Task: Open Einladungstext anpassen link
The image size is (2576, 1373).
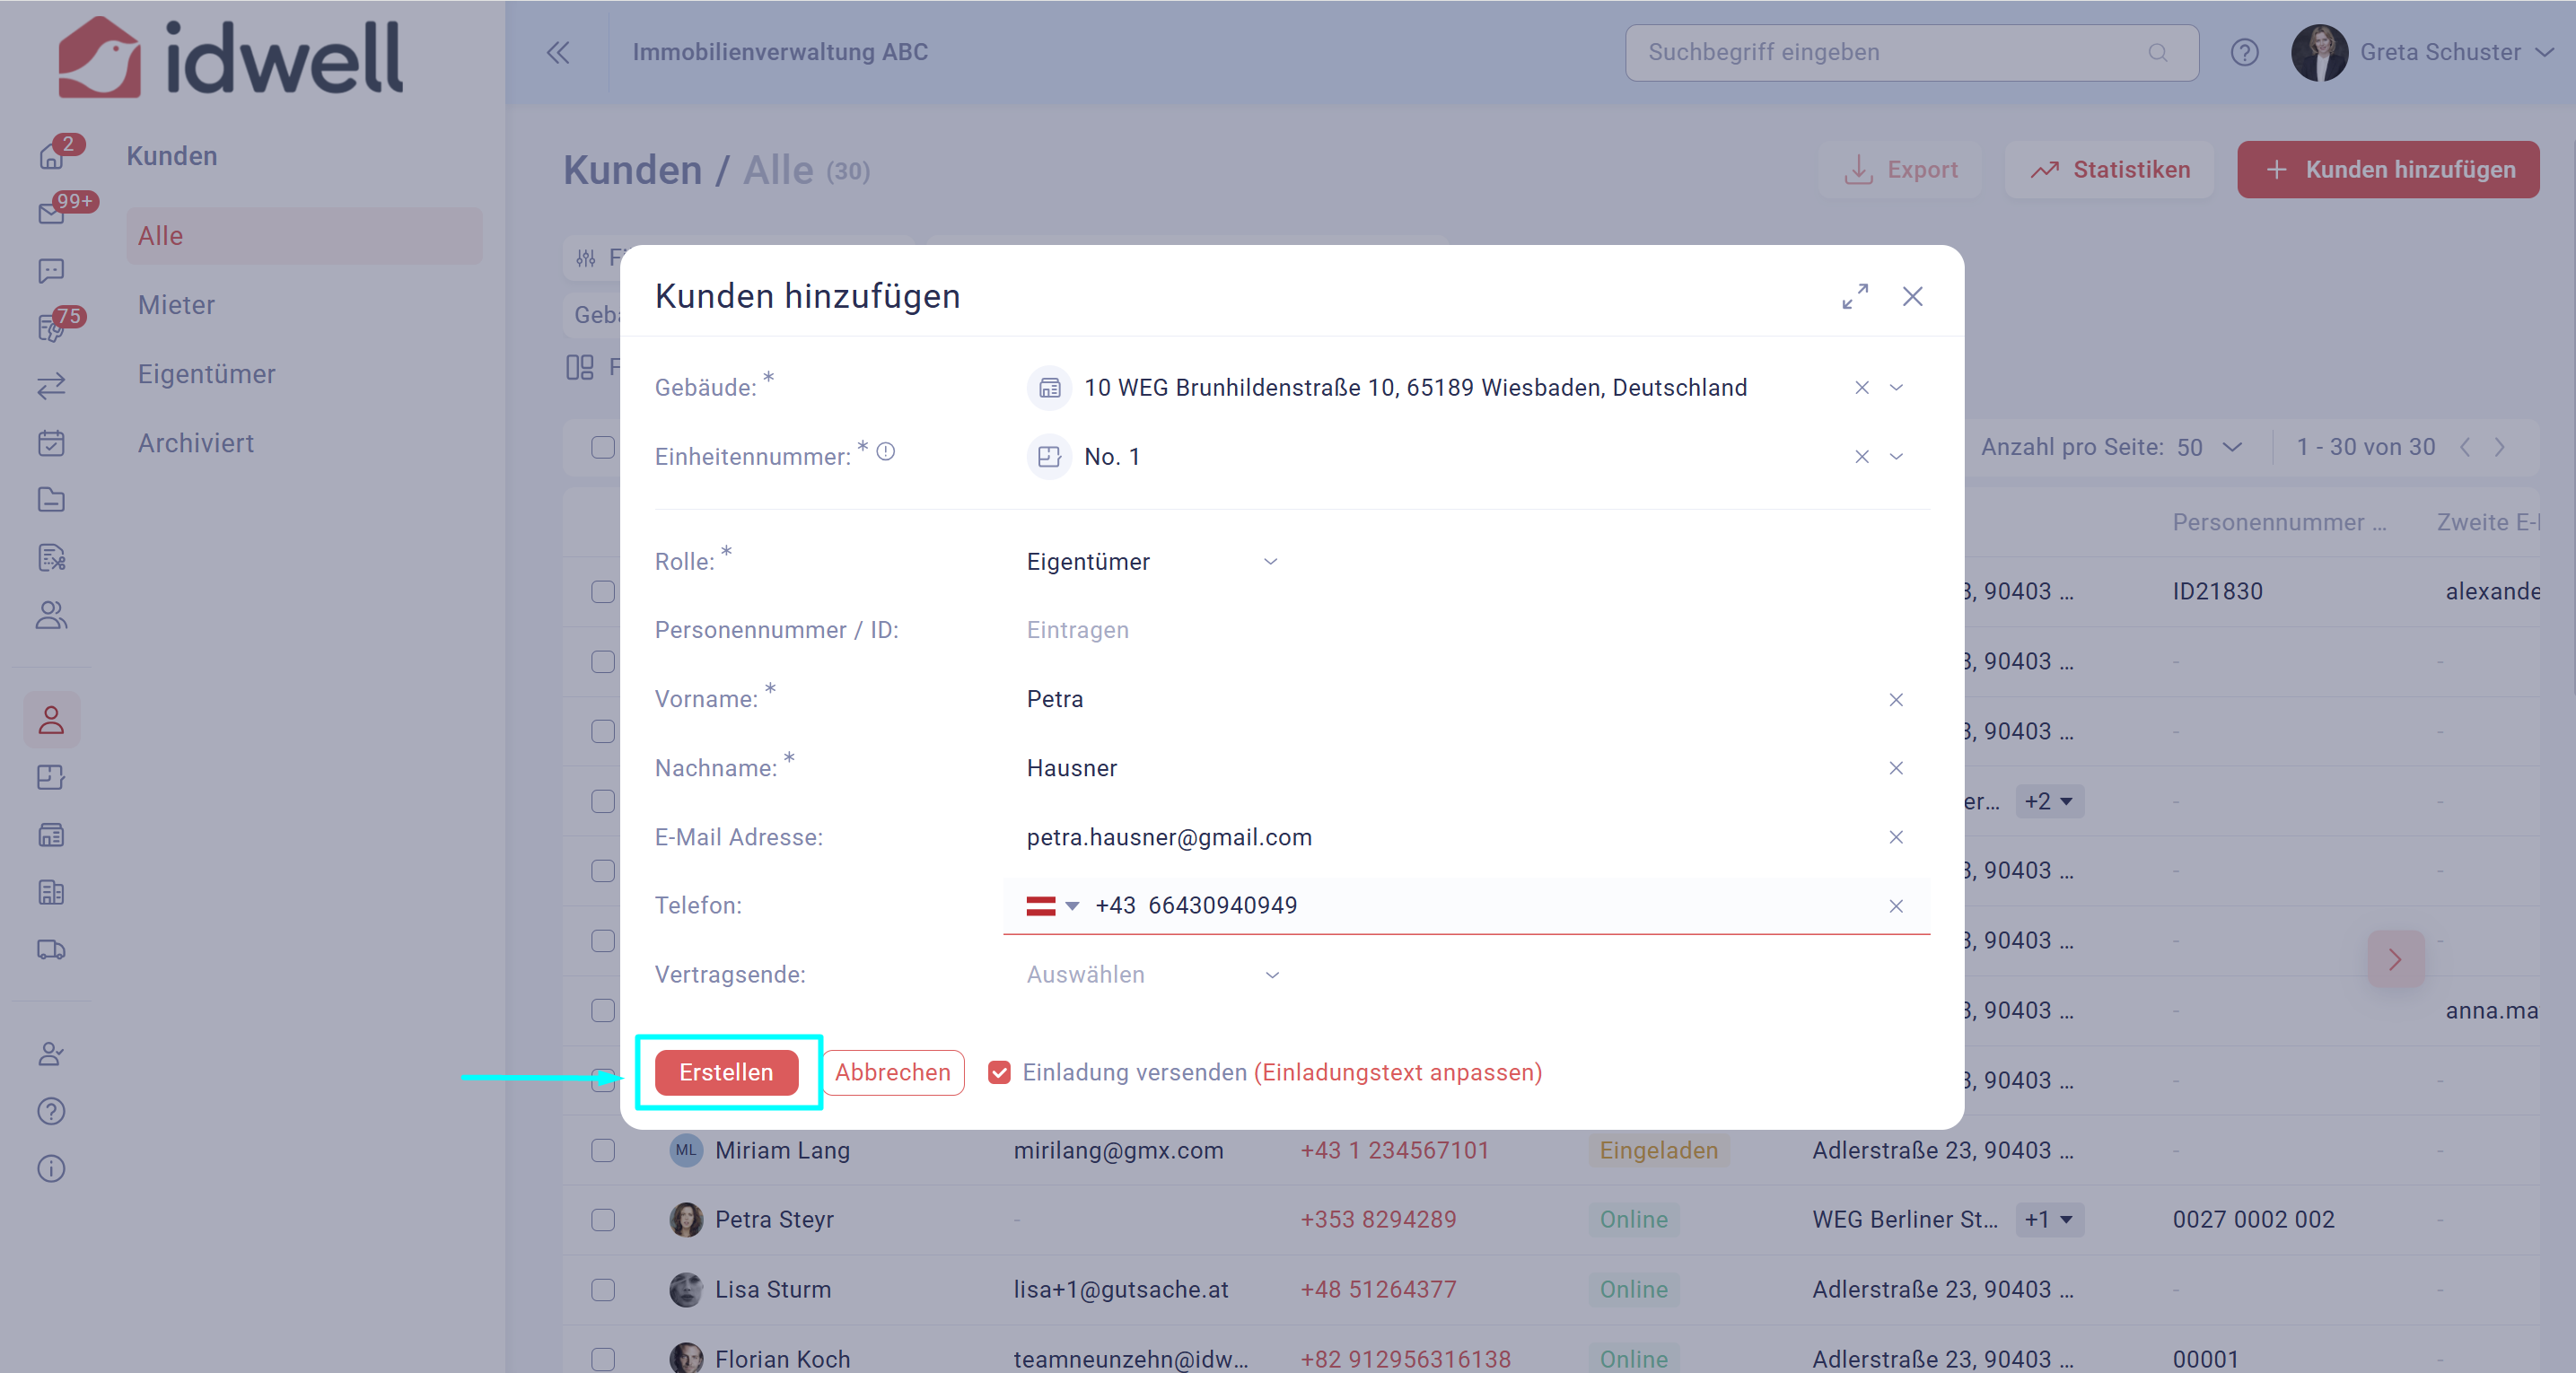Action: 1398,1072
